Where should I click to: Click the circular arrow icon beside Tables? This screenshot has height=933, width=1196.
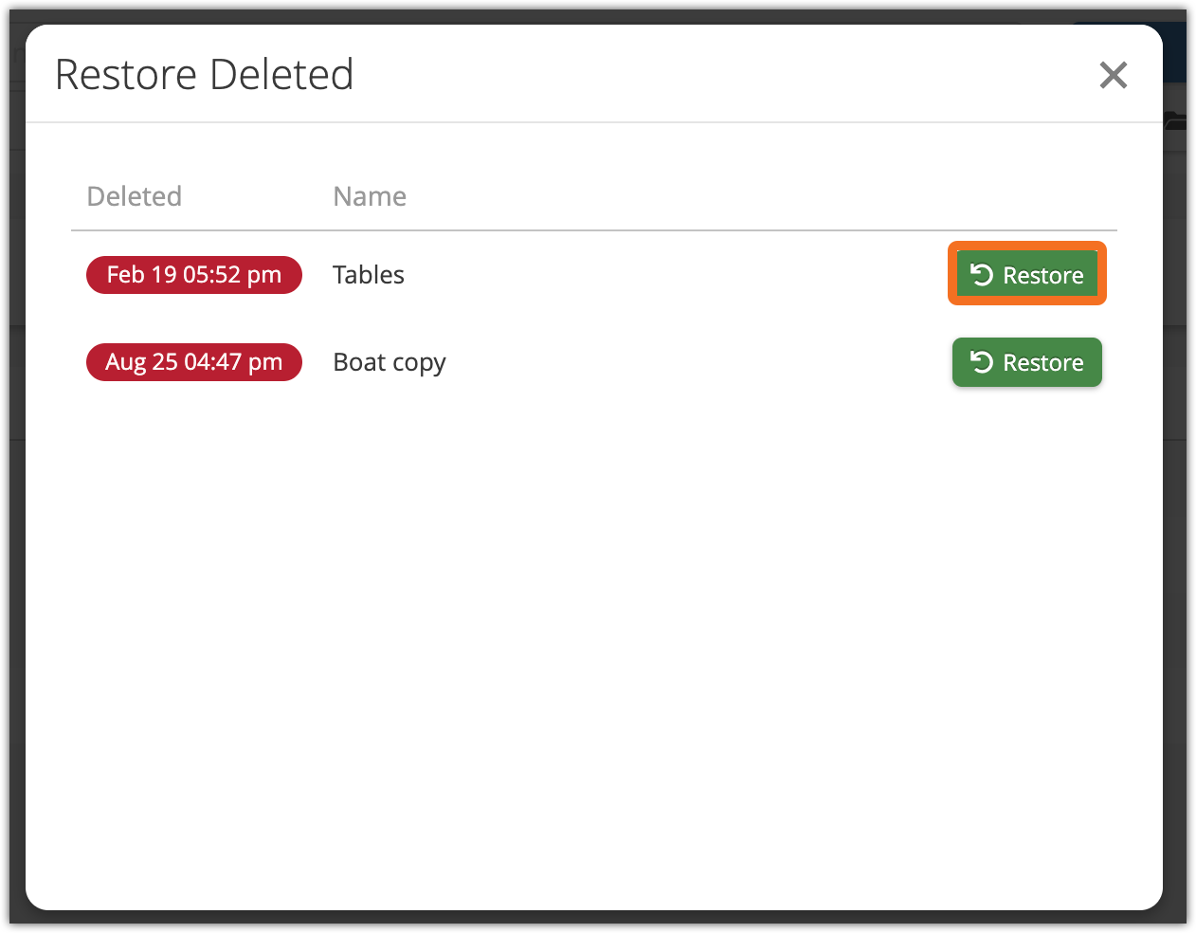pos(982,275)
